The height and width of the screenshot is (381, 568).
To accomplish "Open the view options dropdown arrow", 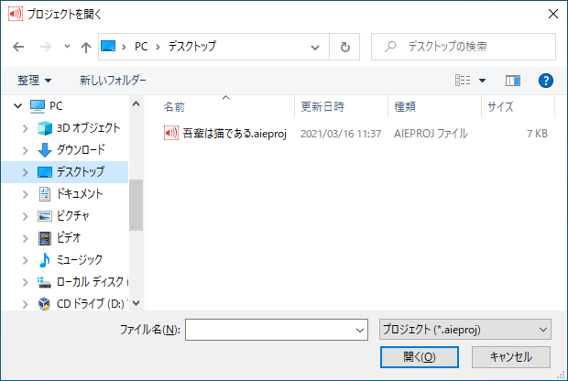I will click(x=482, y=81).
